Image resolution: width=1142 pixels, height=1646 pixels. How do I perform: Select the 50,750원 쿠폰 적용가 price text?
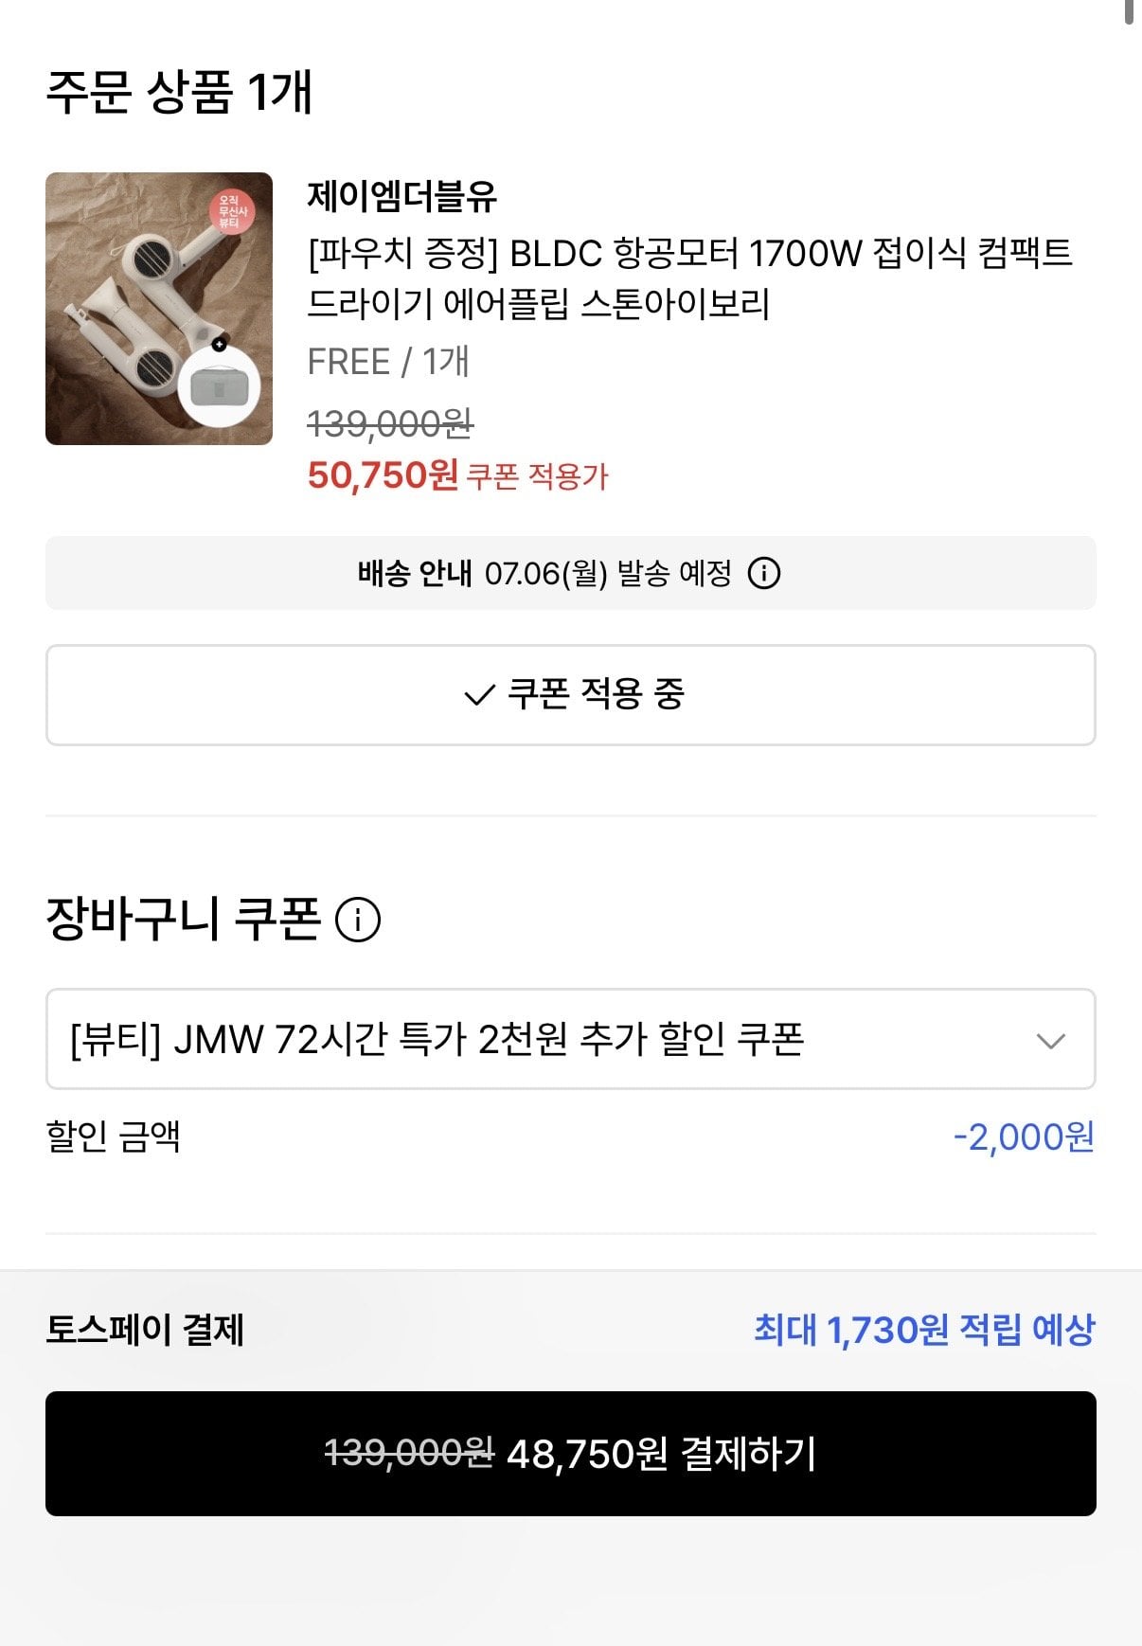pos(457,475)
